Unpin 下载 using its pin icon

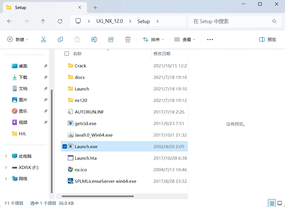46,77
